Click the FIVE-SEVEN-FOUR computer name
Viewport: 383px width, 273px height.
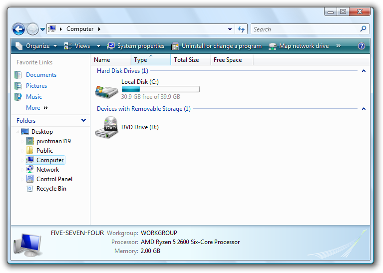click(77, 233)
